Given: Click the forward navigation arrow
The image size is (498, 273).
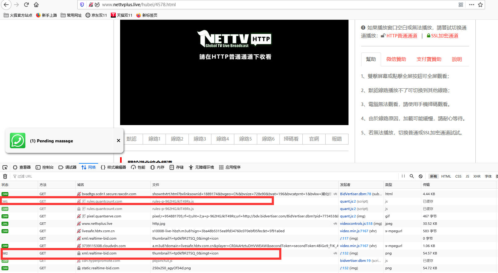Looking at the screenshot, I should click(x=16, y=5).
